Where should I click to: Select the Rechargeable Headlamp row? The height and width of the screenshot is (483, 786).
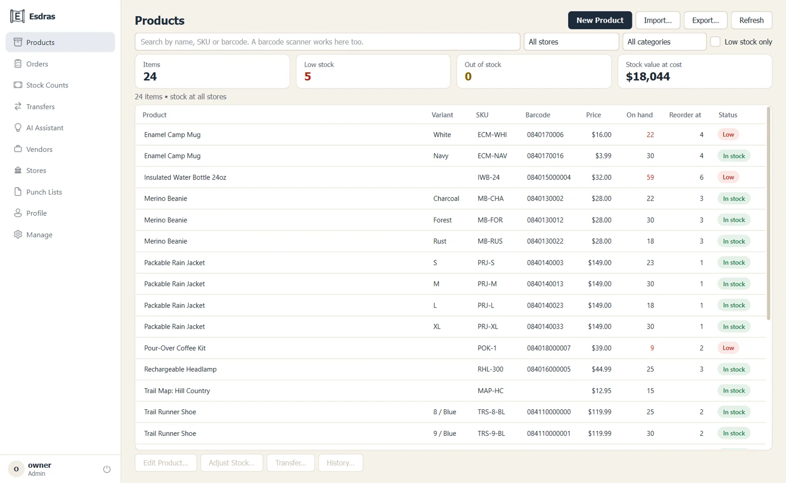(x=450, y=369)
